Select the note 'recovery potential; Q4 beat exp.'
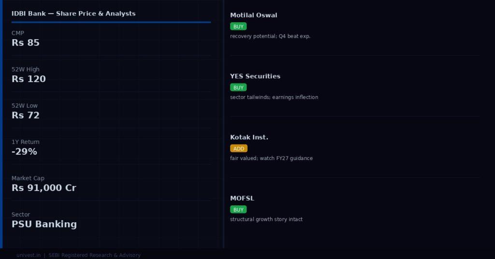Viewport: 495px width, 259px height. coord(270,36)
